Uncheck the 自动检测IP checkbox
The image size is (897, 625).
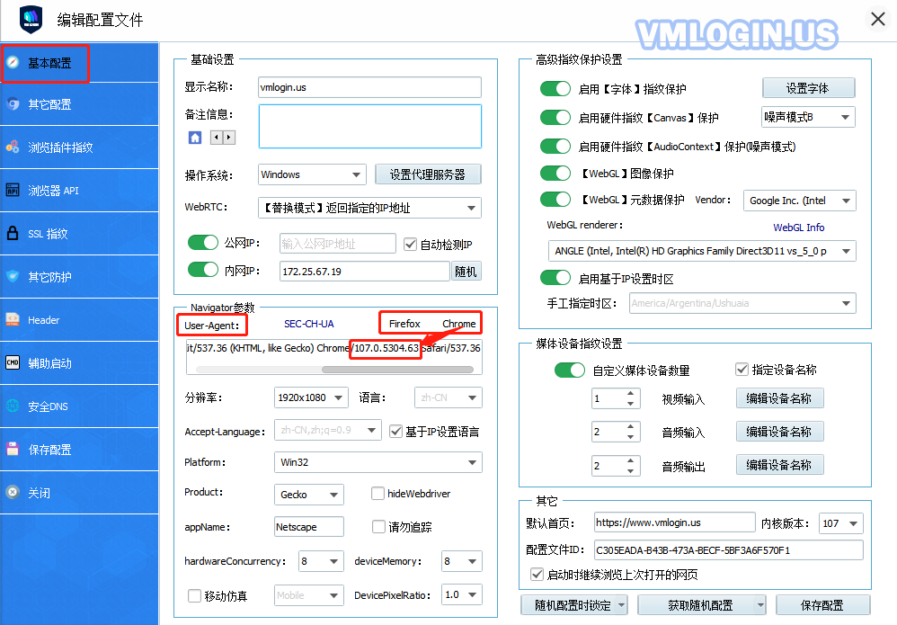(x=410, y=245)
